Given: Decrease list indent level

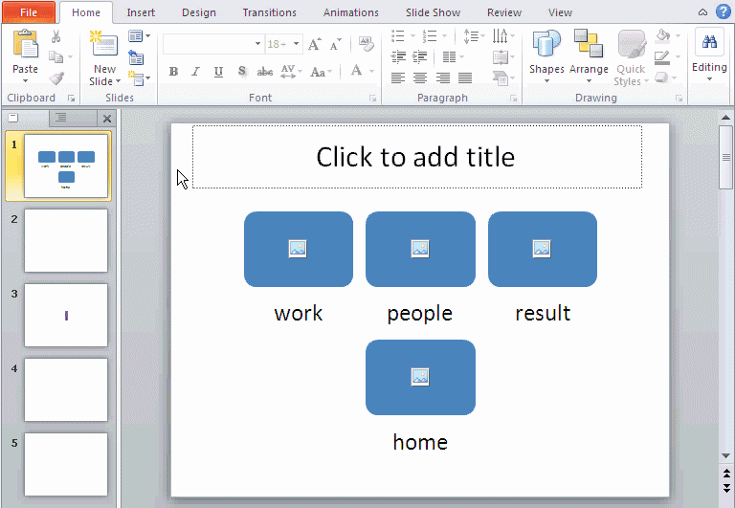Looking at the screenshot, I should coord(398,57).
